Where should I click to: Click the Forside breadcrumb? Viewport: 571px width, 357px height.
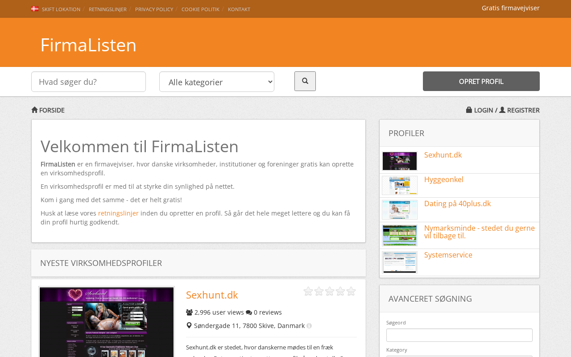coord(52,110)
